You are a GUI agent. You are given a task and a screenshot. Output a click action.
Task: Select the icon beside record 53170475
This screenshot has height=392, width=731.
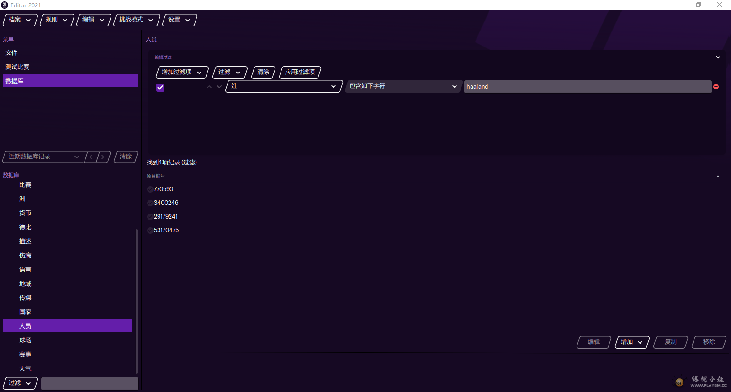click(x=150, y=230)
